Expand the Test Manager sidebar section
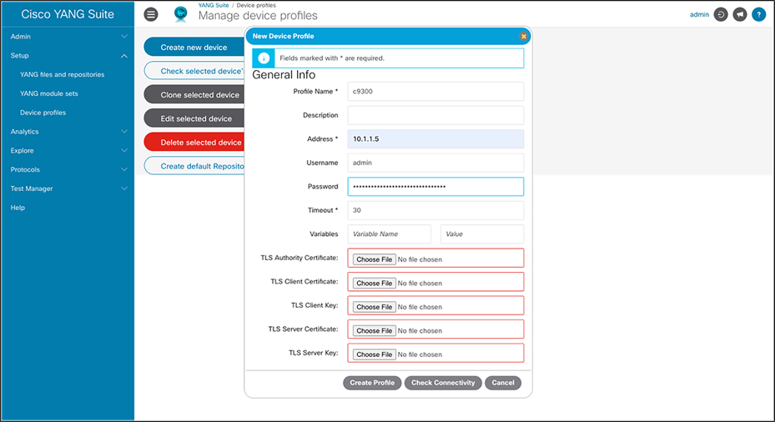Screen dimensions: 775x422 68,188
